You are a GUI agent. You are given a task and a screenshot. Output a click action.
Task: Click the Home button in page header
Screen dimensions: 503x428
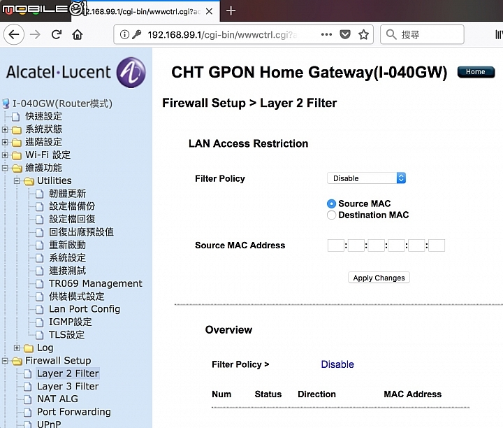476,72
